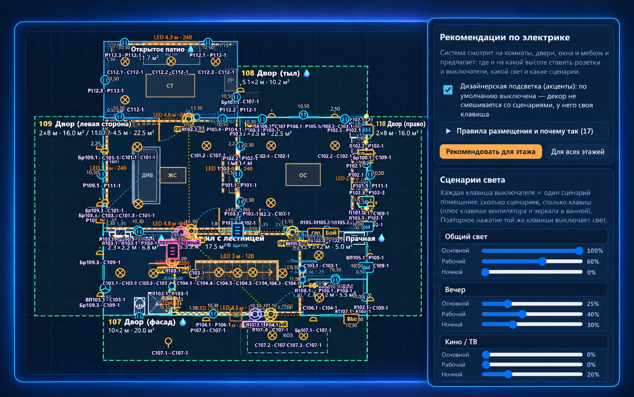Toggle the Дизайнерская подсветка (акценты) checkbox

click(448, 90)
